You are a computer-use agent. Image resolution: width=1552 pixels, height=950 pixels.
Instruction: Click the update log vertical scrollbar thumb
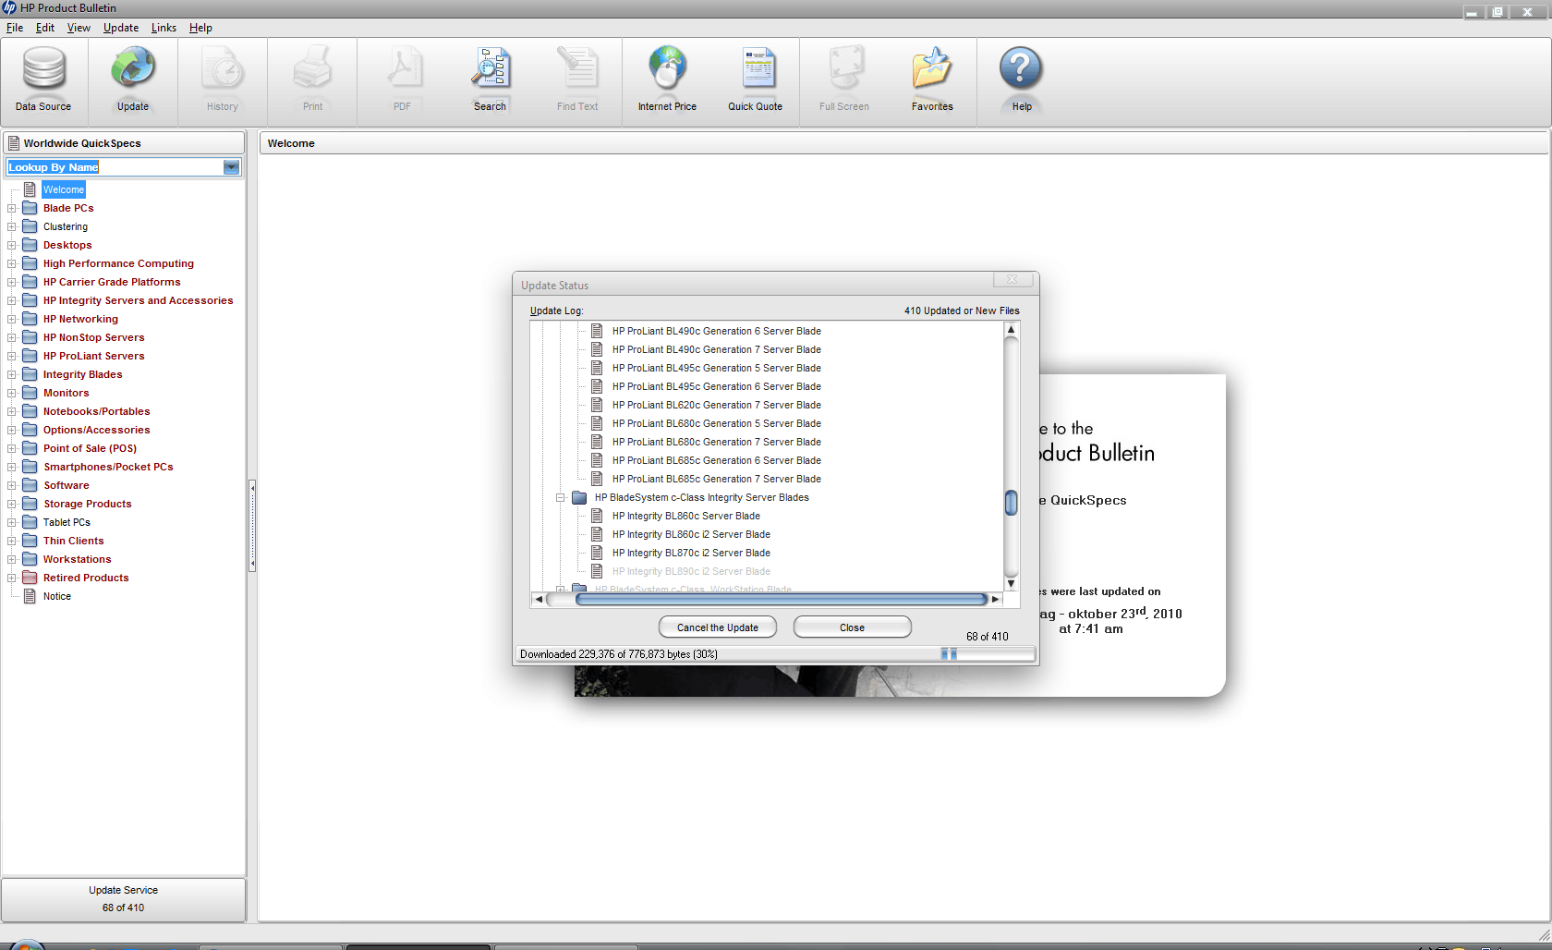1012,503
